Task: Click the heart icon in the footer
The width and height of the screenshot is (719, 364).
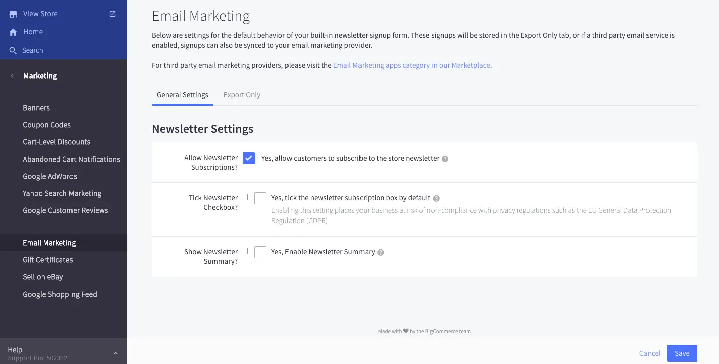Action: tap(406, 331)
